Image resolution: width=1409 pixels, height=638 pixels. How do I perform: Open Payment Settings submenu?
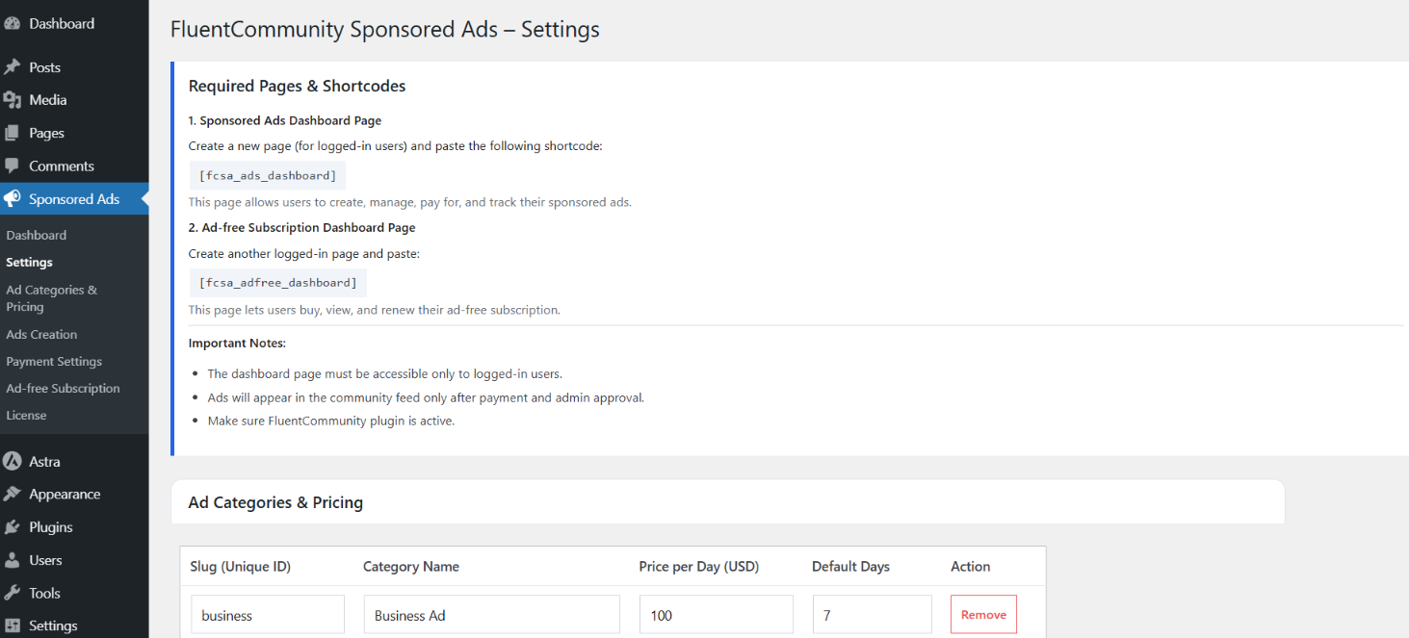pos(54,361)
